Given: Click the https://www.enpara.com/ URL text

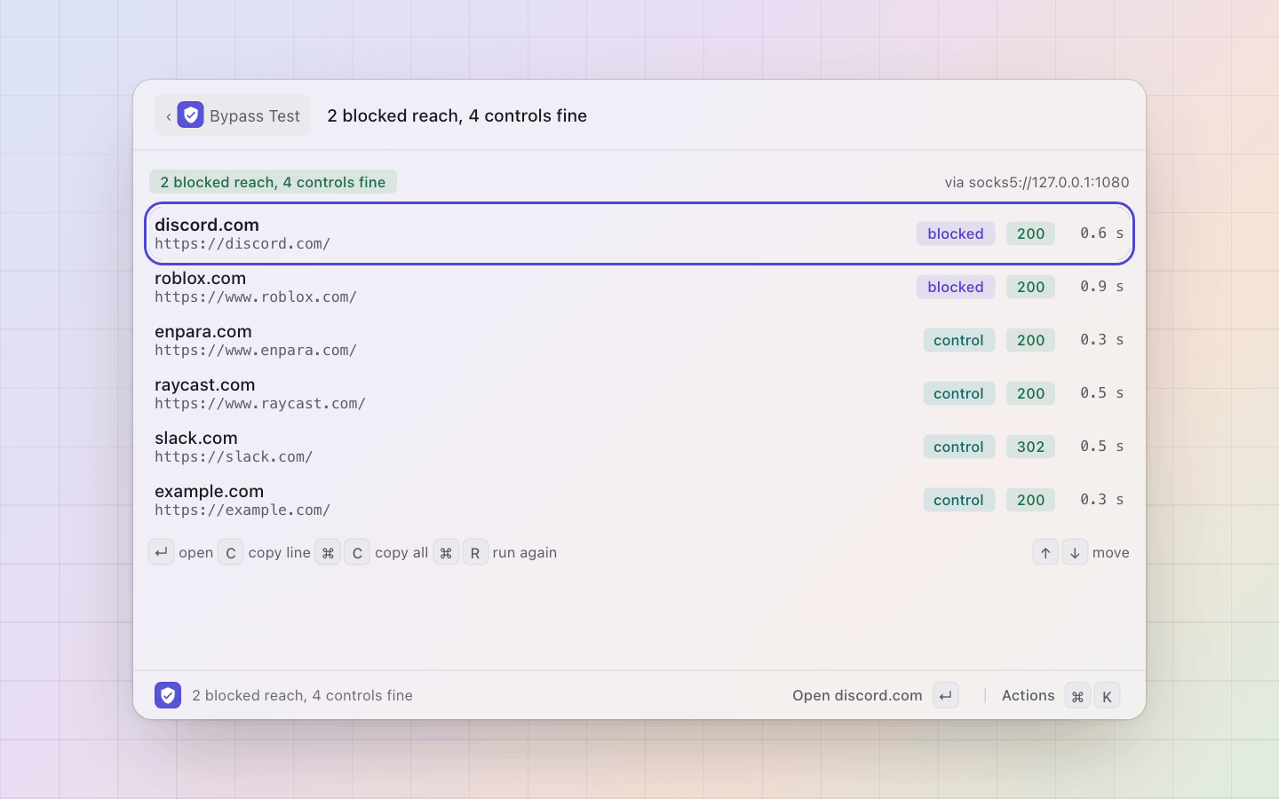Looking at the screenshot, I should click(x=256, y=350).
